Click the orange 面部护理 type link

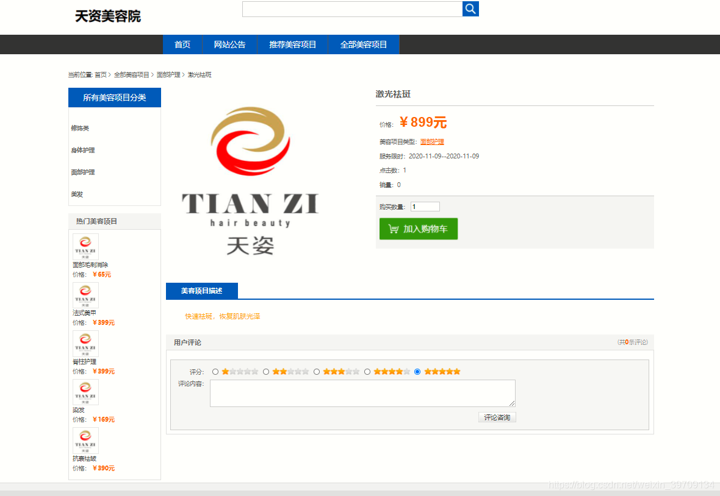point(432,142)
